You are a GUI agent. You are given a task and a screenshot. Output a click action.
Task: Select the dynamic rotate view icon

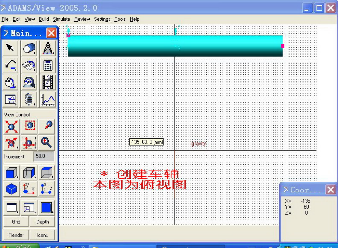click(11, 143)
